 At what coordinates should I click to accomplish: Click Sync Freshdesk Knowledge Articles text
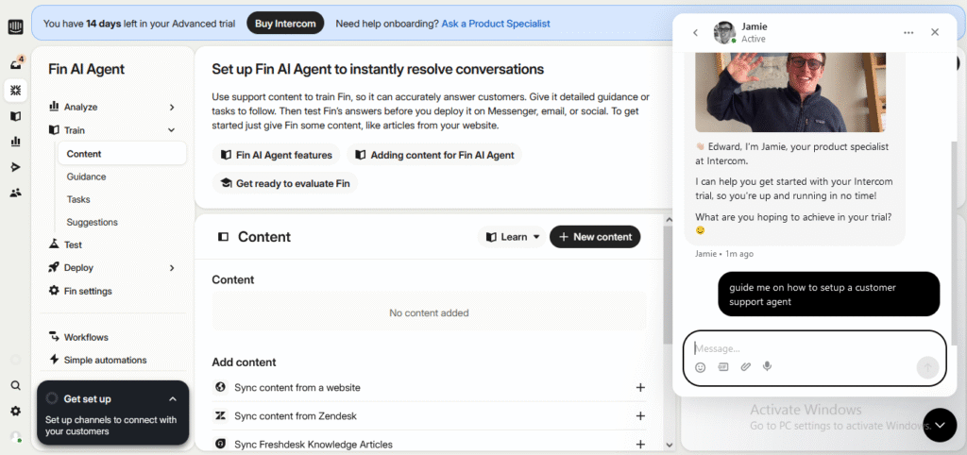[314, 445]
